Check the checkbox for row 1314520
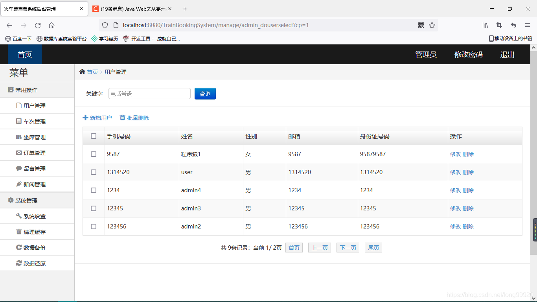This screenshot has height=302, width=537. pyautogui.click(x=94, y=172)
